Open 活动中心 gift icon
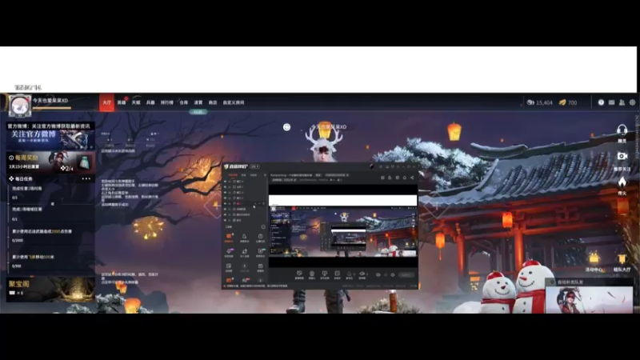Screen dimensions: 640x360 coord(594,258)
